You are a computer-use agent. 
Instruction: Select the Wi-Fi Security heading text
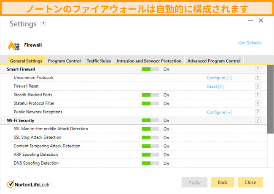[x=21, y=121]
